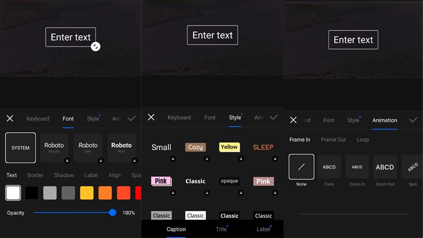Choose the Spin animation
Viewport: 423px width, 238px height.
click(412, 167)
